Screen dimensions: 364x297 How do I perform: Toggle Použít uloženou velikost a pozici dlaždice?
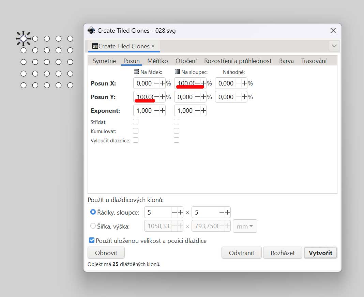(x=92, y=240)
